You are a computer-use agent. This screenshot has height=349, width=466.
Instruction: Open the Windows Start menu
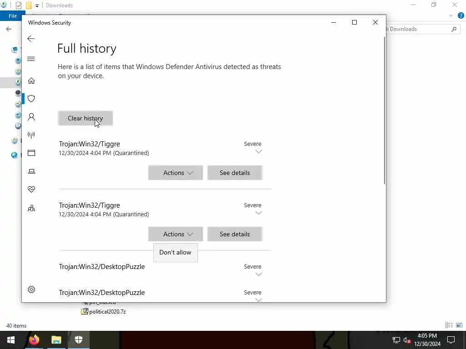pos(11,340)
